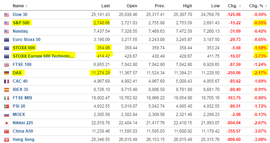Click the MOEX index name

[19, 115]
